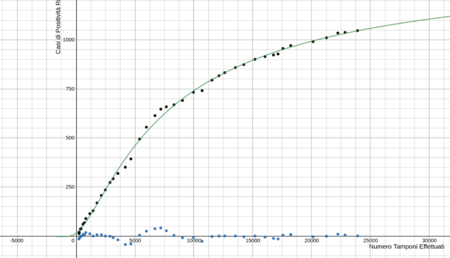Click the black point on the 500 gridline

pyautogui.click(x=140, y=139)
